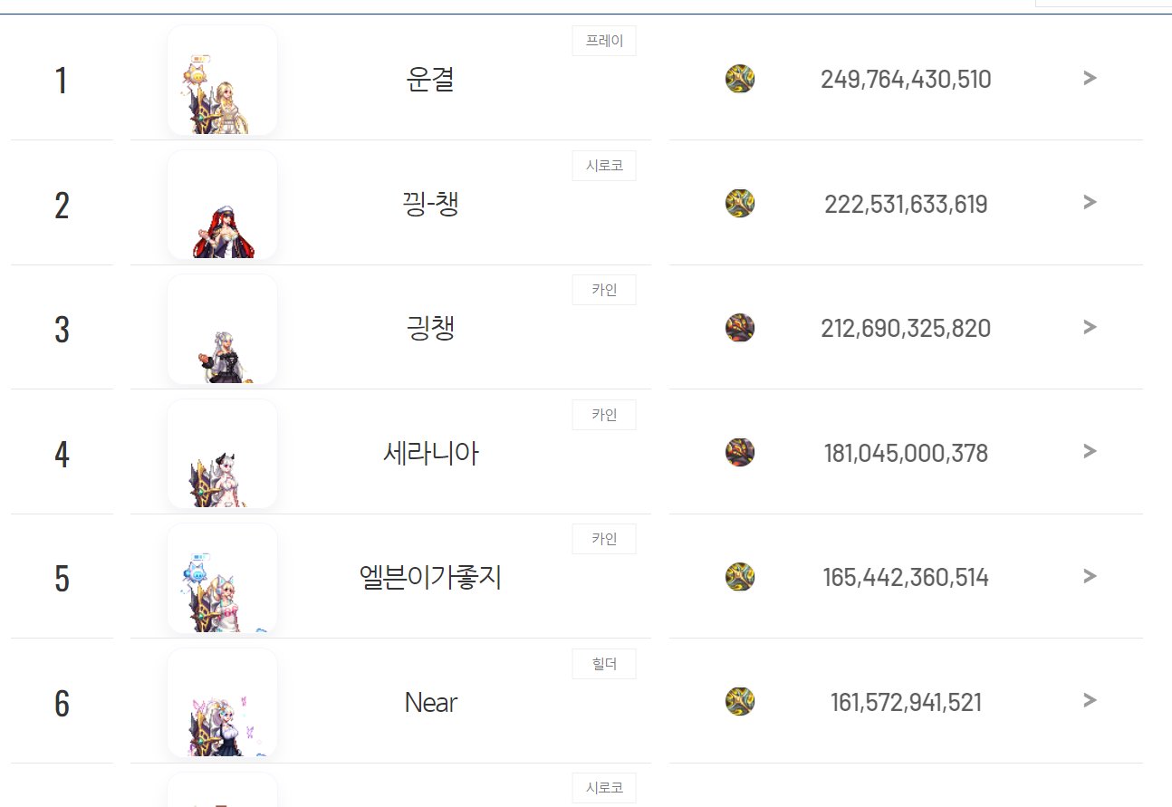Select 운결's character avatar thumbnail
1172x807 pixels.
point(222,81)
